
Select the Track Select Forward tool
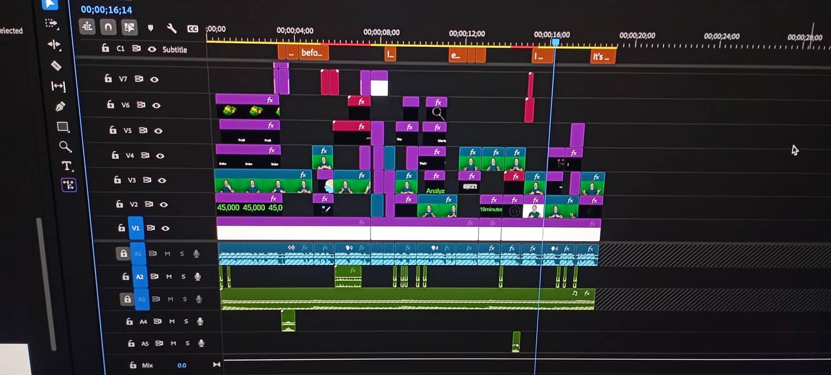51,24
